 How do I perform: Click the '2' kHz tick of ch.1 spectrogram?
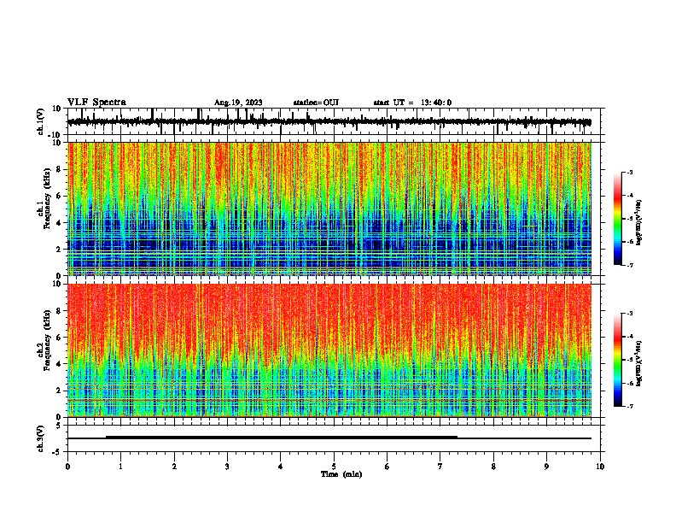(60, 249)
